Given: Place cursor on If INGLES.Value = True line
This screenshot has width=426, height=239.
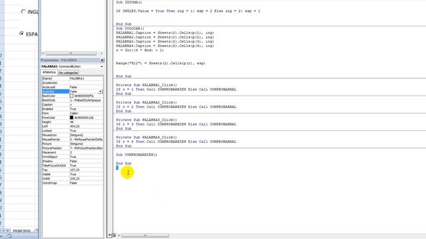Looking at the screenshot, I should tap(188, 11).
